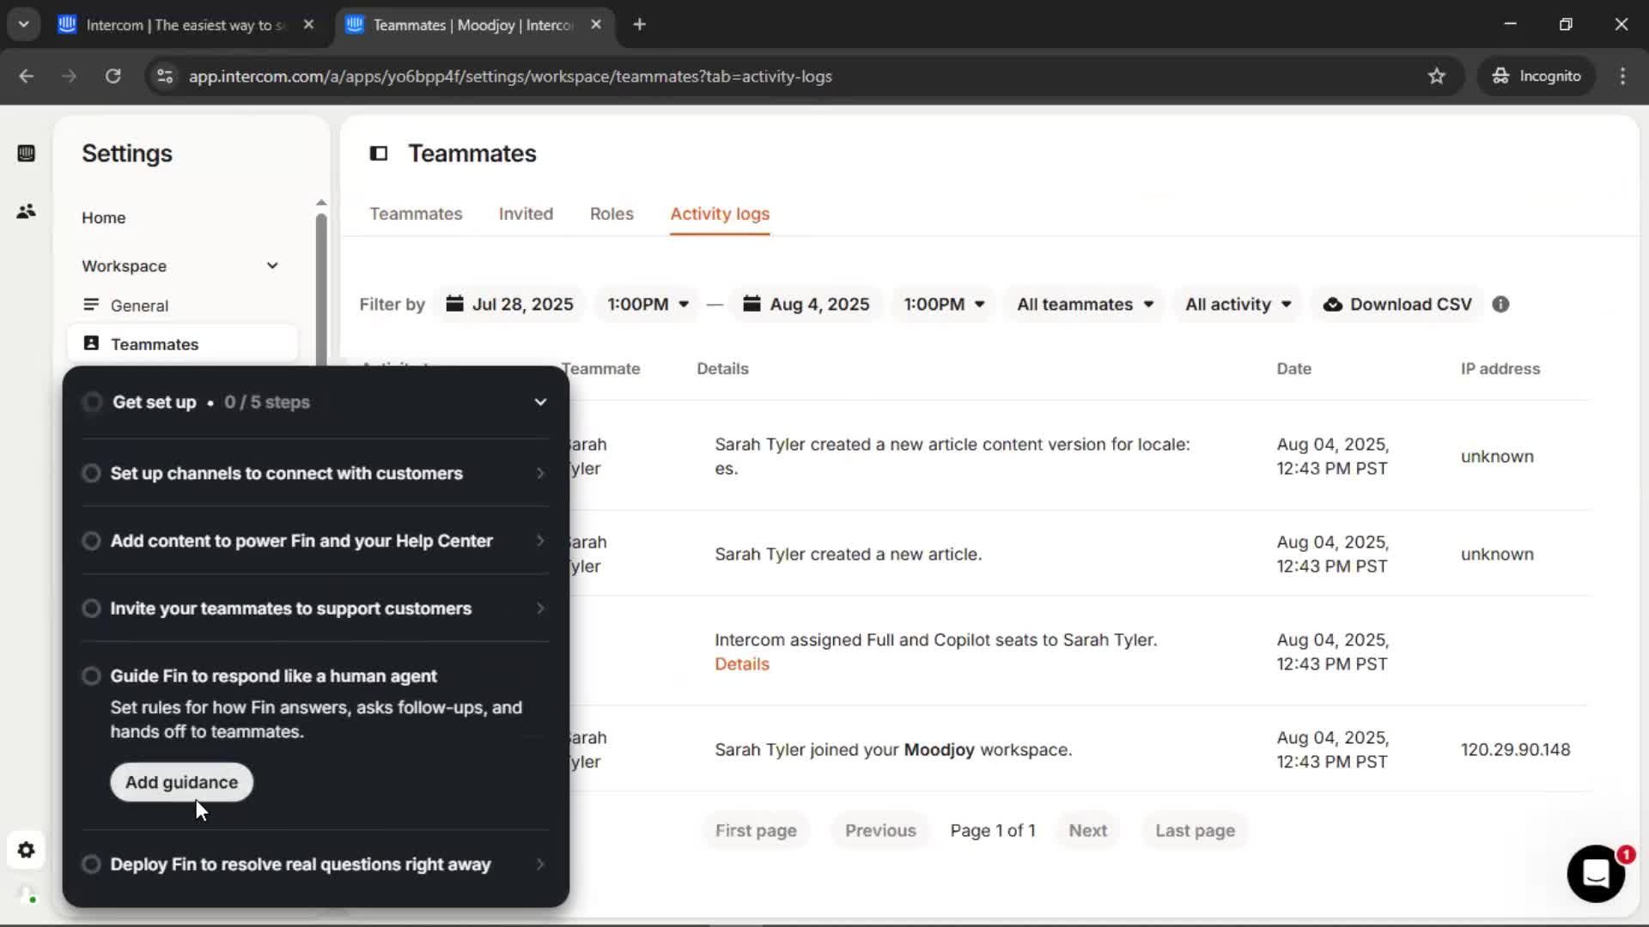1649x927 pixels.
Task: Open the All teammates filter dropdown
Action: [x=1085, y=305]
